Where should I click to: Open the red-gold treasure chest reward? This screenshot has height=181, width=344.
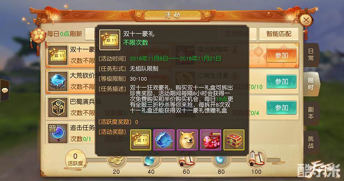(234, 140)
